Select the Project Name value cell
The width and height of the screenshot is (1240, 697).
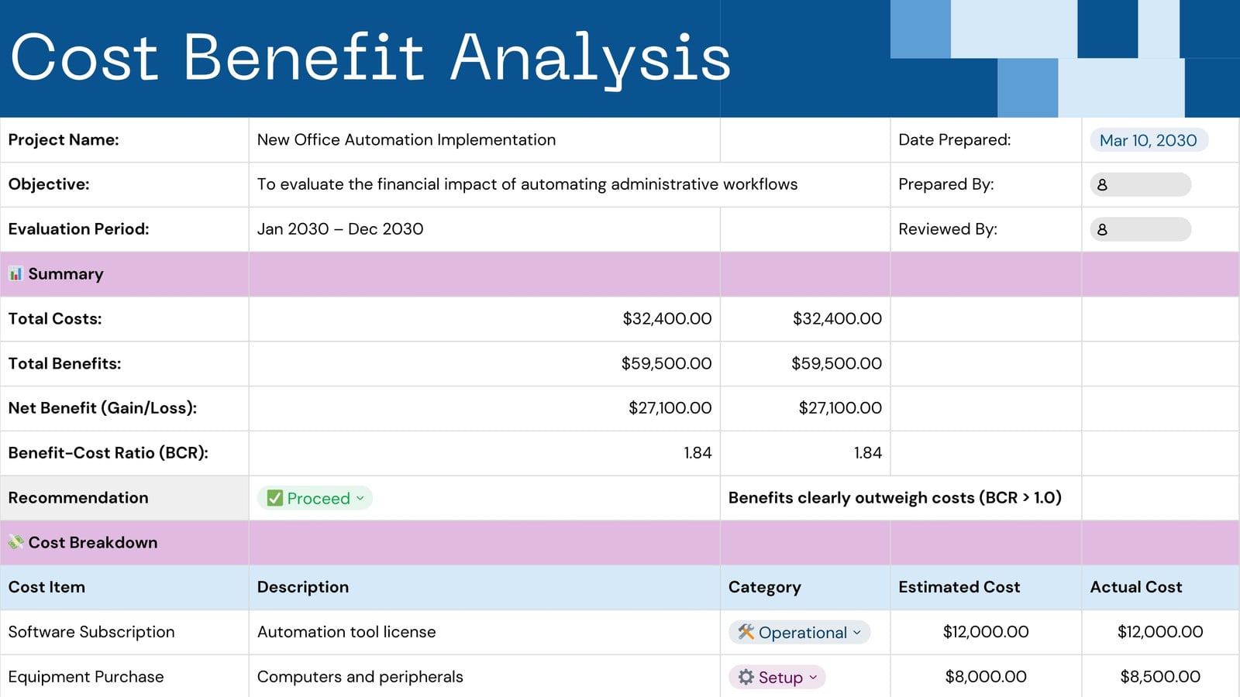pos(484,140)
